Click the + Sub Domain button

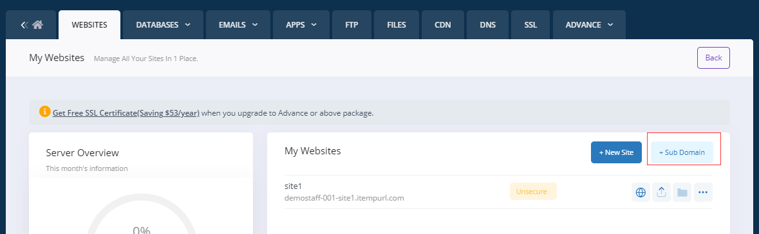pyautogui.click(x=682, y=152)
